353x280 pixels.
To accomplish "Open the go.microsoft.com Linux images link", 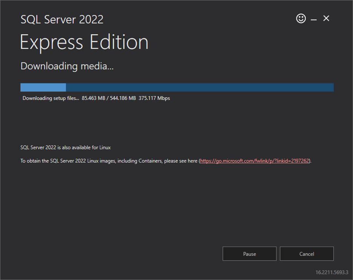I will 255,161.
